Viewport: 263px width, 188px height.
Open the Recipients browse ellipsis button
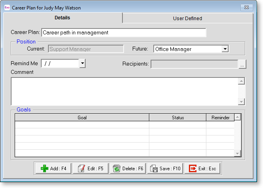click(242, 64)
